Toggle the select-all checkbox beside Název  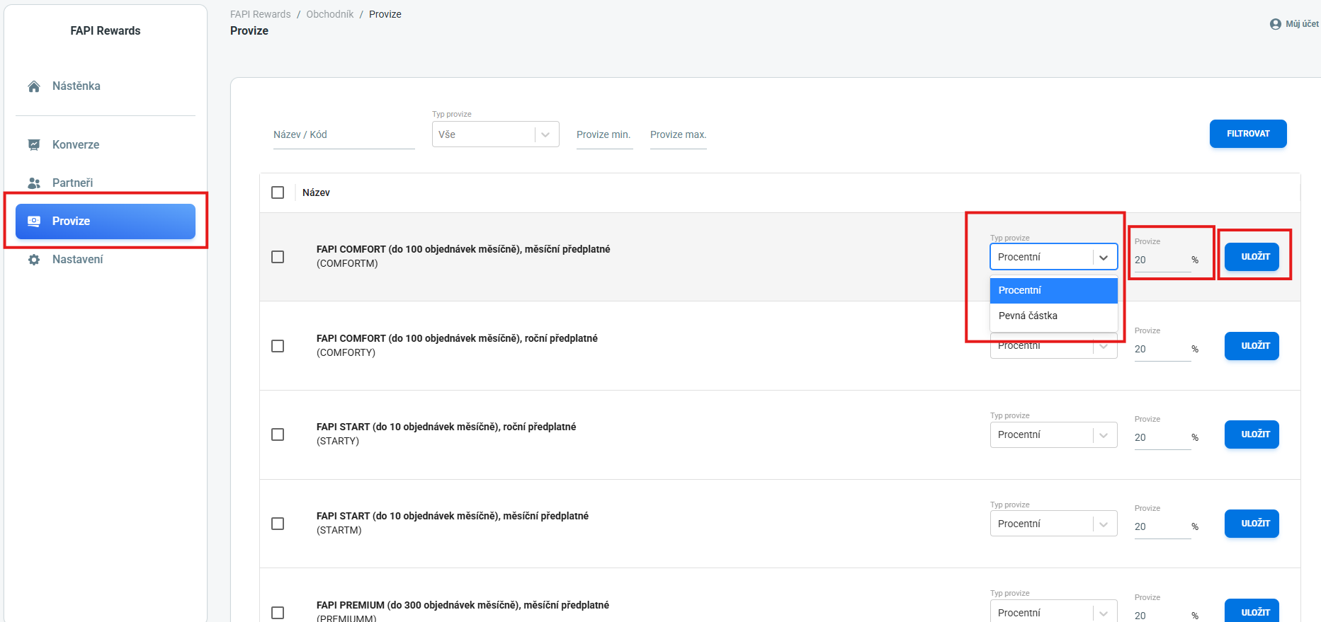[278, 192]
